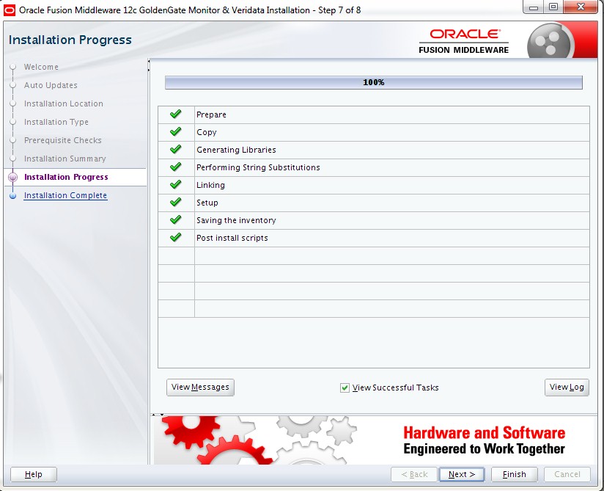The height and width of the screenshot is (491, 604).
Task: Click the Installation Complete step bullet
Action: click(x=12, y=195)
